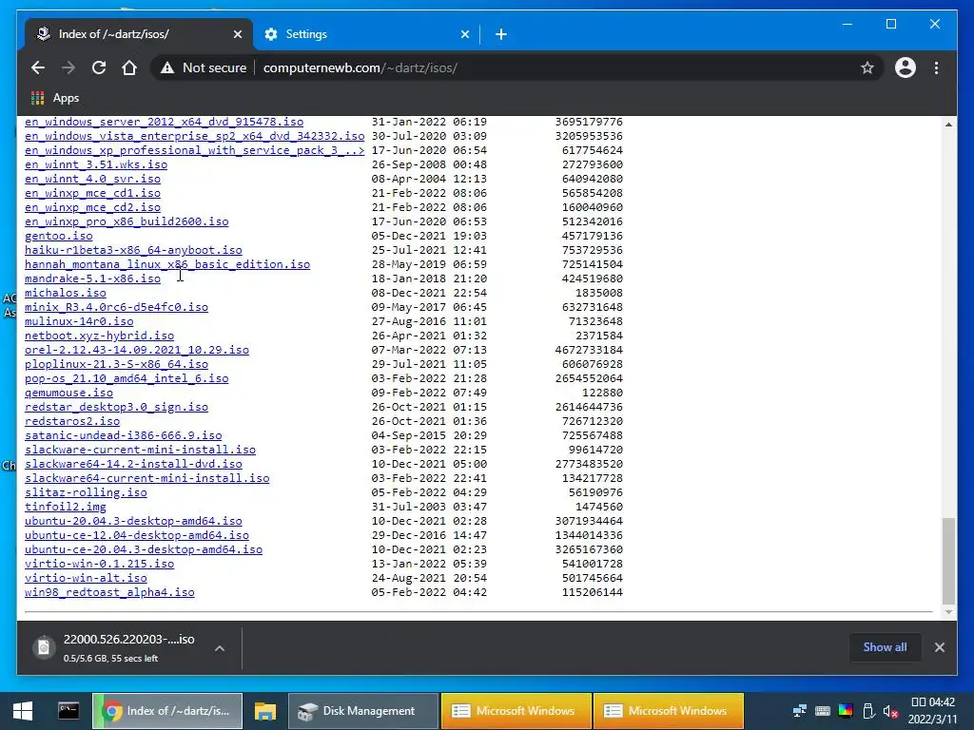The width and height of the screenshot is (974, 730).
Task: Open the Windows Start menu
Action: pos(23,711)
